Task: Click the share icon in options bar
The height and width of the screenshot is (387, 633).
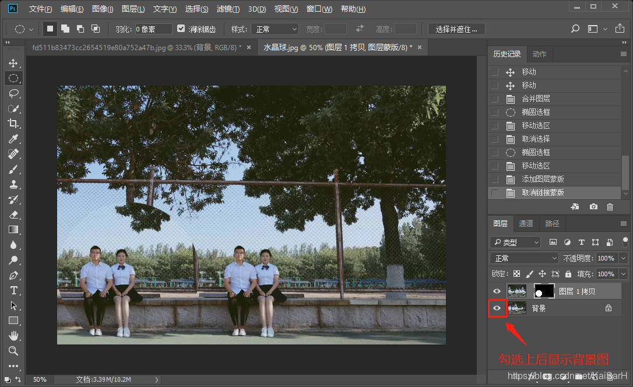Action: tap(620, 28)
